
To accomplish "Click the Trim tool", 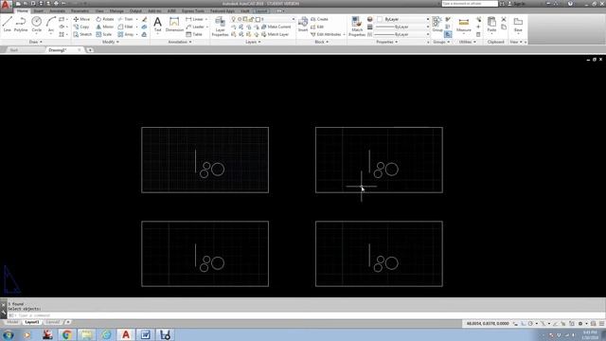I will [126, 19].
